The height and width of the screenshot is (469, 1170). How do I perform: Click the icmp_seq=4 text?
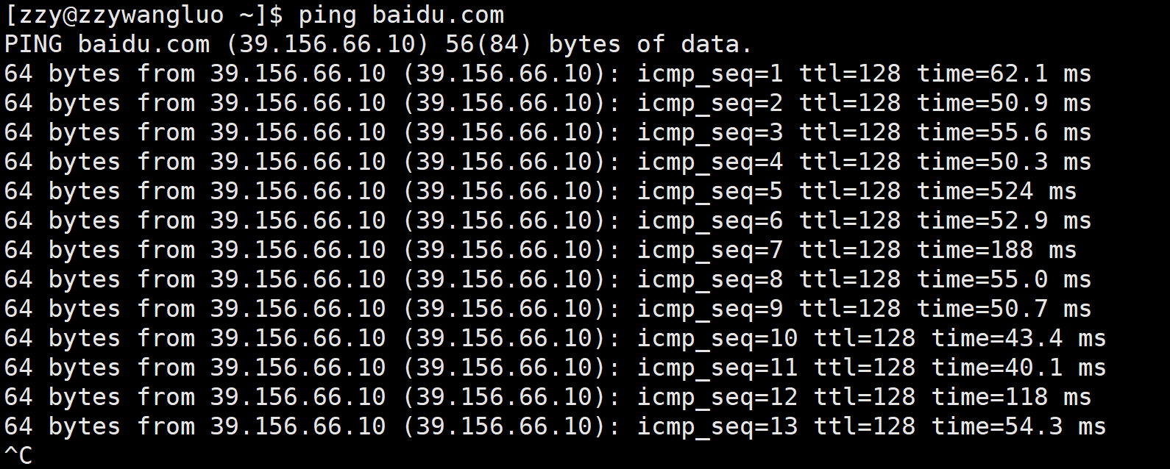(x=710, y=163)
